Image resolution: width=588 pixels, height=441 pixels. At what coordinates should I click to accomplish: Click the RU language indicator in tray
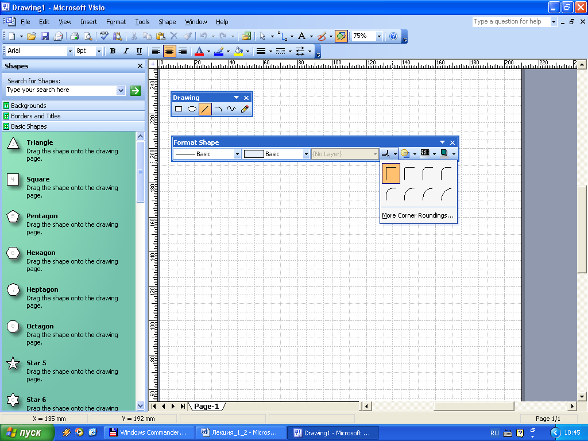point(494,433)
